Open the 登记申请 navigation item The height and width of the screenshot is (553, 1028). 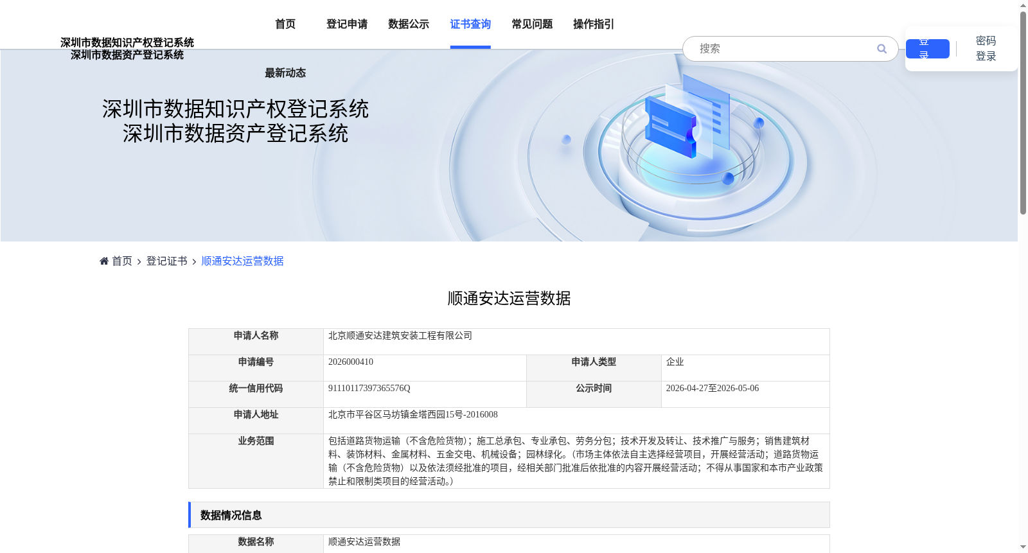347,24
